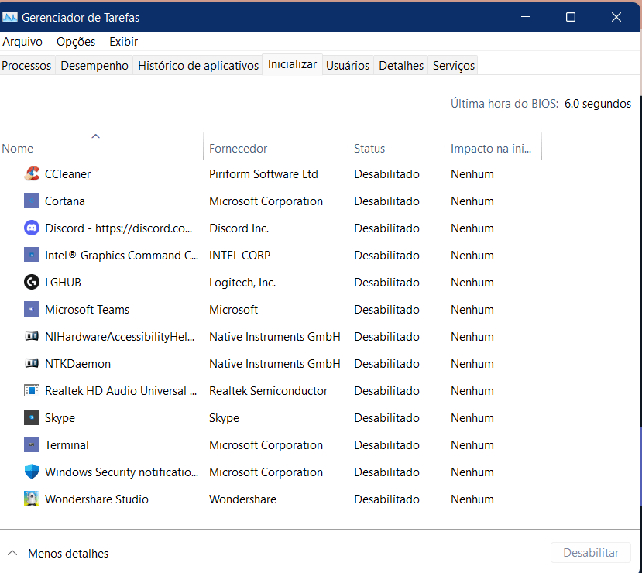
Task: Click Piriform Software Ltd supplier cell
Action: (263, 174)
